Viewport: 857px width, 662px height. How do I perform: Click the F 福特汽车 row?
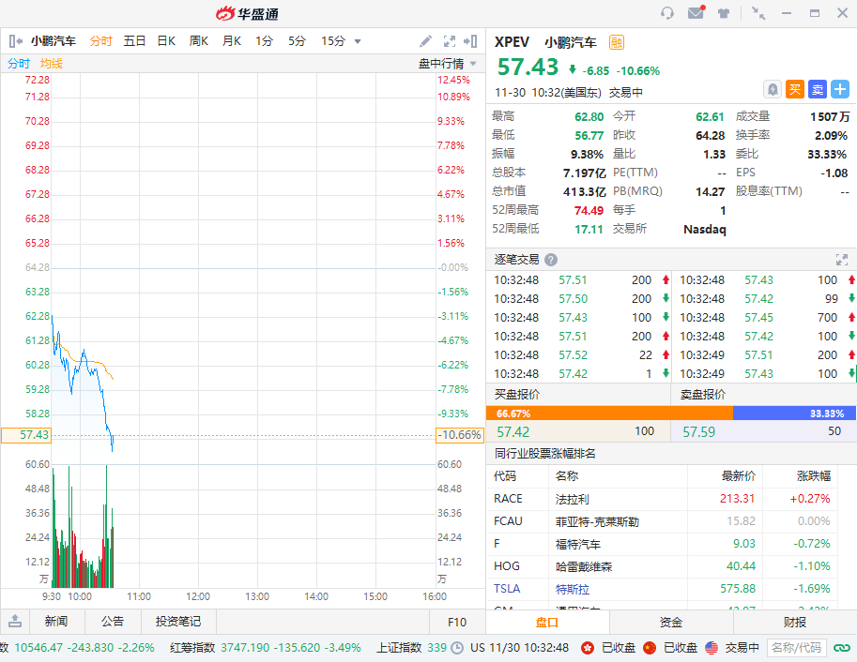pos(662,544)
